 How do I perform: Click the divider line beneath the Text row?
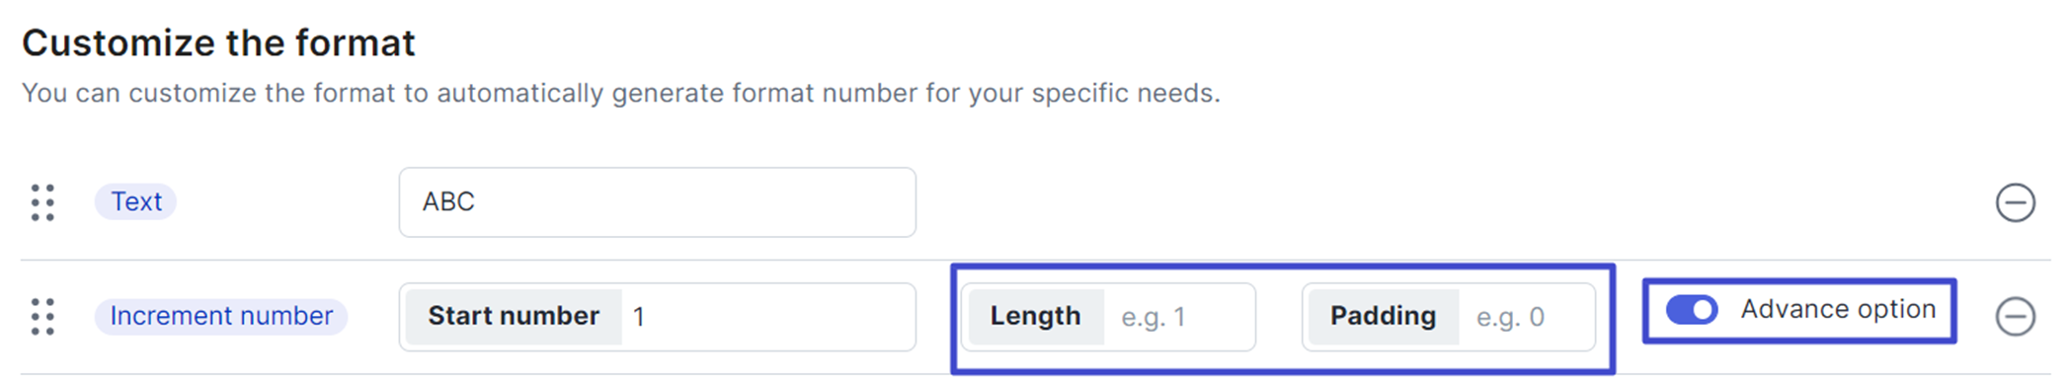coord(1035,261)
